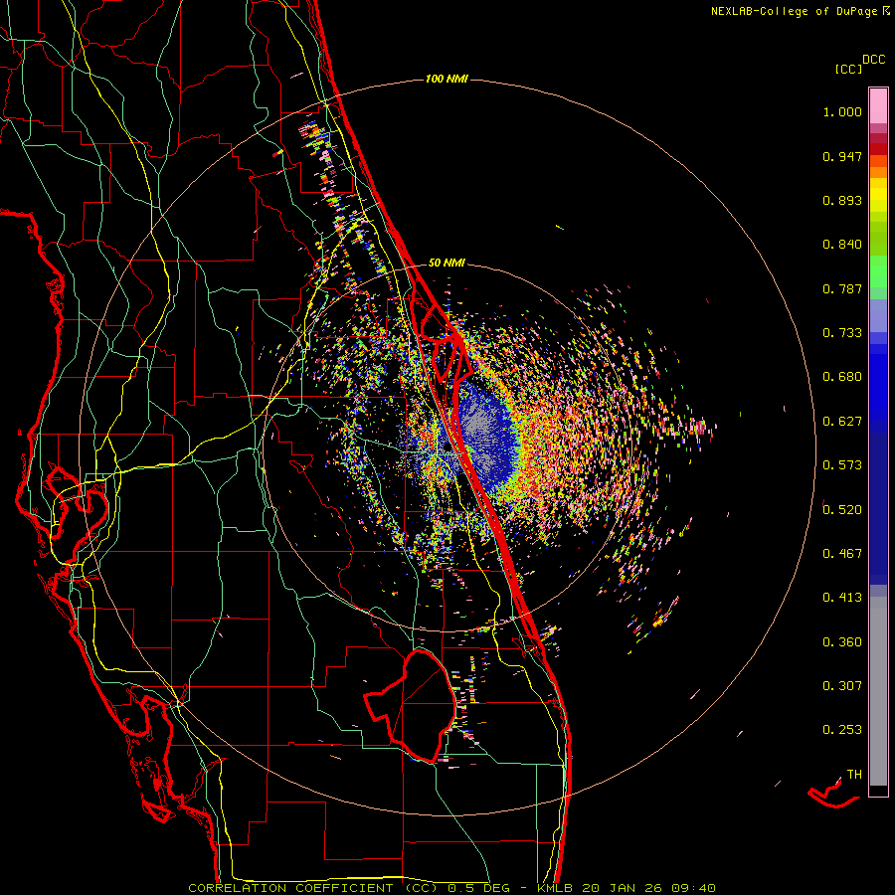Select the 0.413 color scale value
Screen dimensions: 895x895
click(x=842, y=598)
